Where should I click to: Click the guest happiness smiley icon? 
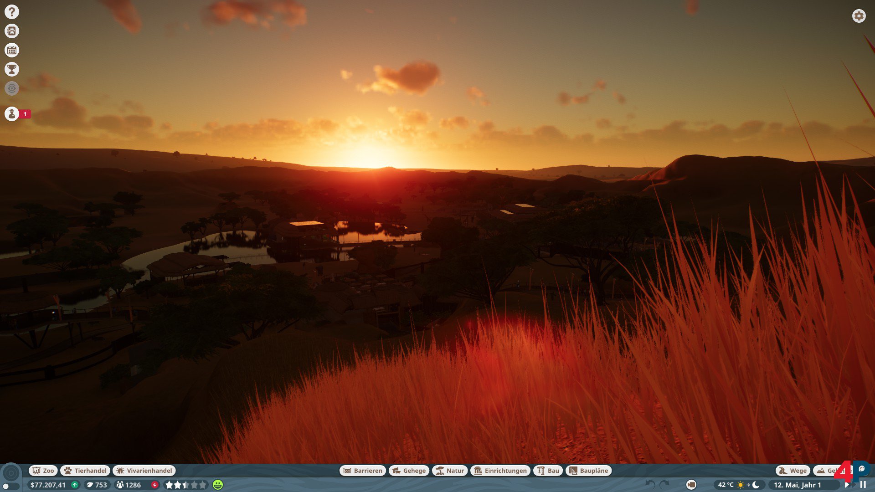click(218, 485)
